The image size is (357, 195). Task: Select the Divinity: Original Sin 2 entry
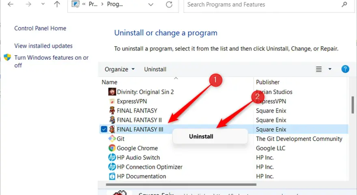(145, 92)
